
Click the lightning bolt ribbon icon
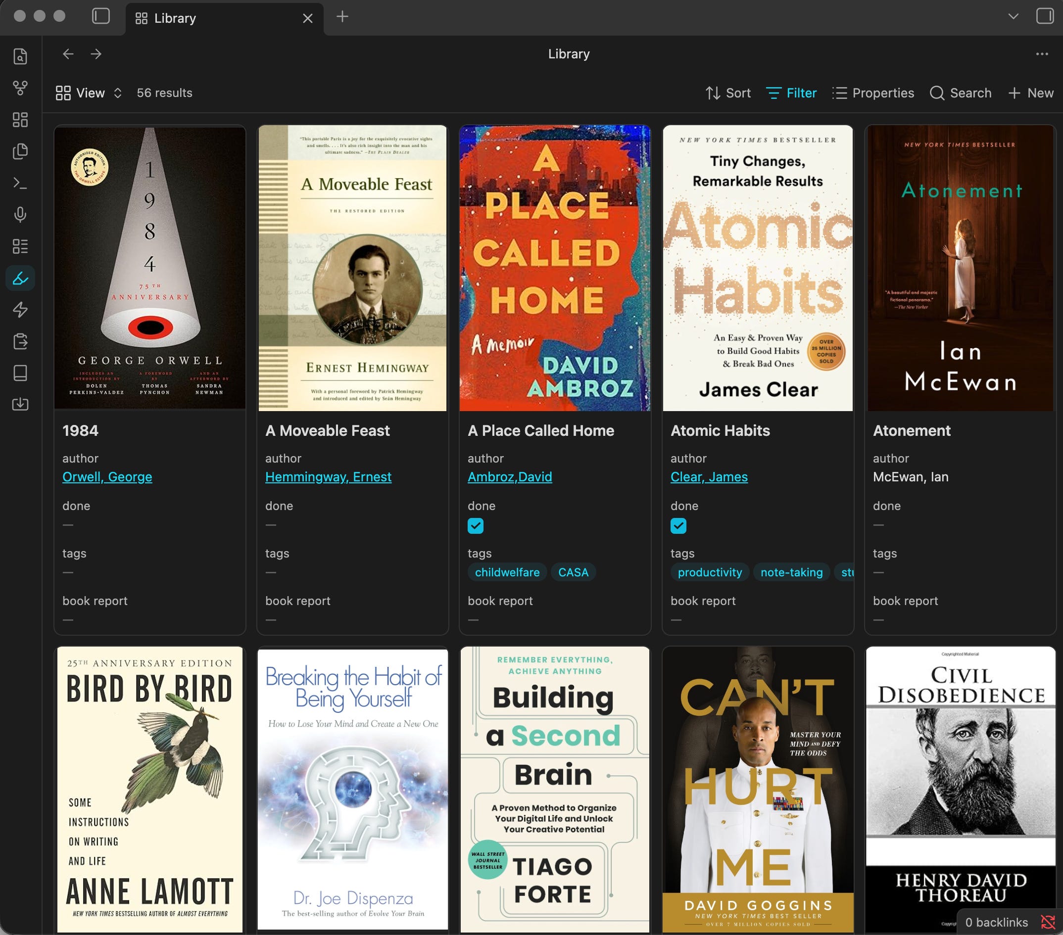[20, 310]
